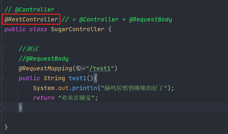
Task: Open the chevron dropdown beside globe icon
Action: pyautogui.click(x=84, y=69)
